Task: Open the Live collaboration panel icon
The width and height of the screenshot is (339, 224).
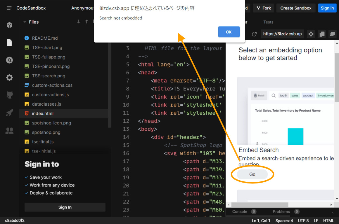Action: [9, 130]
